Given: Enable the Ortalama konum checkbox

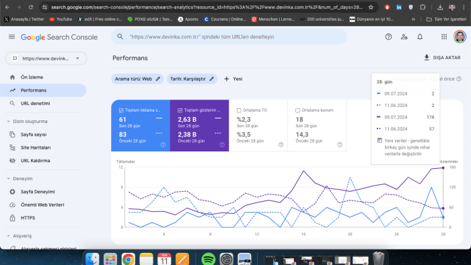Looking at the screenshot, I should coord(297,110).
